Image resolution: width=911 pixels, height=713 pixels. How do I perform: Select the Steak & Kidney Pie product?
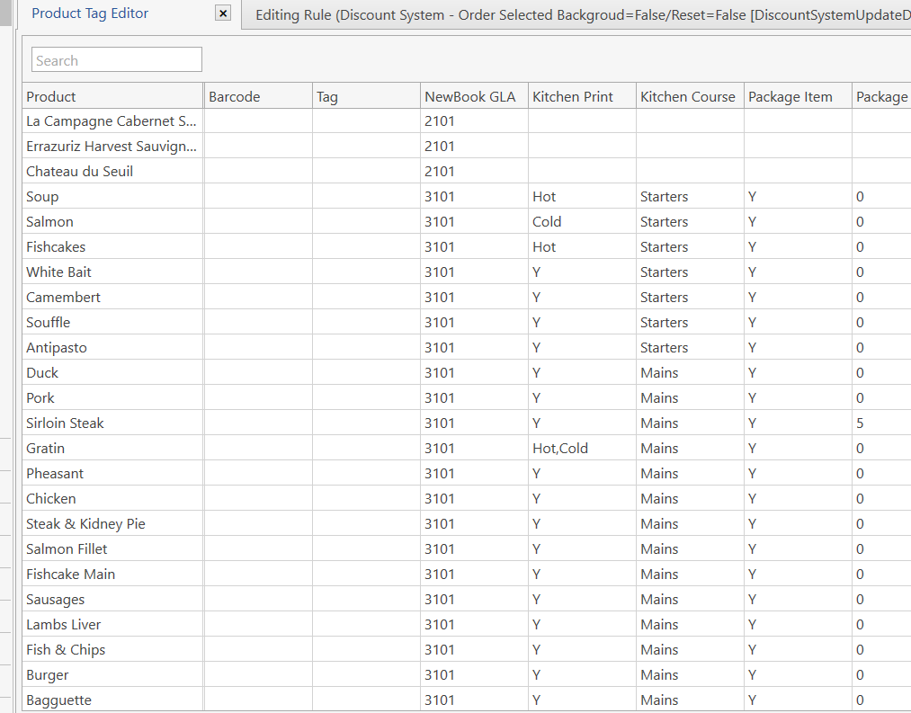113,523
